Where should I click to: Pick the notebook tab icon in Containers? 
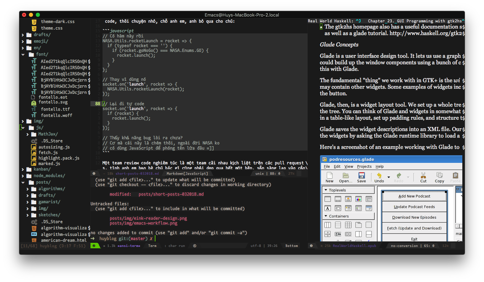click(x=358, y=225)
